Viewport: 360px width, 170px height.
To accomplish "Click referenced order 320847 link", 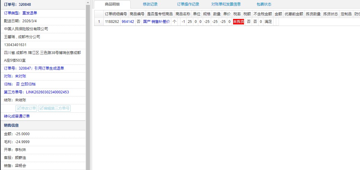I will (x=34, y=68).
